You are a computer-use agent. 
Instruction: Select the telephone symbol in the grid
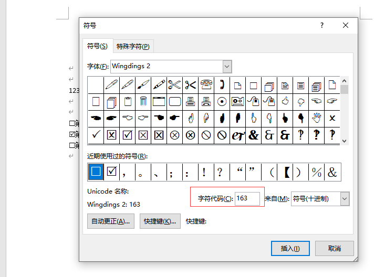pos(206,84)
